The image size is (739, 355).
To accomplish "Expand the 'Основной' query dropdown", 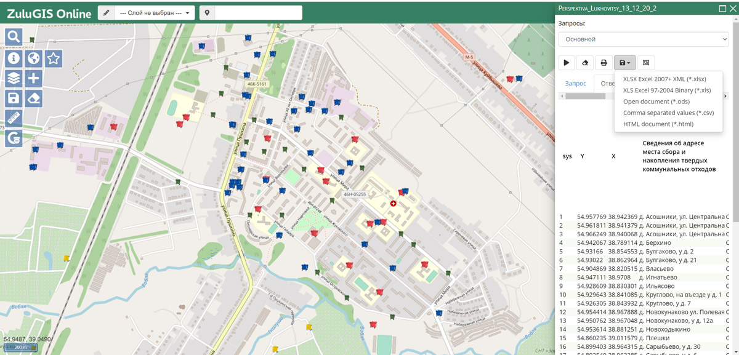I will click(x=643, y=39).
